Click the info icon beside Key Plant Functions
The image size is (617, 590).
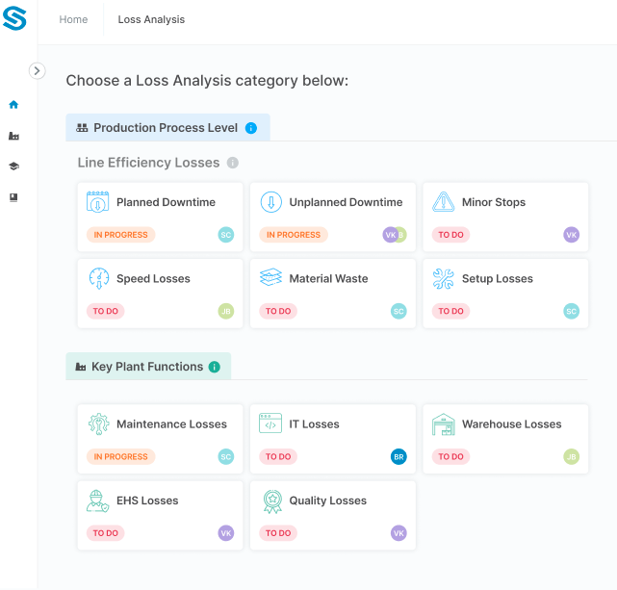(214, 367)
